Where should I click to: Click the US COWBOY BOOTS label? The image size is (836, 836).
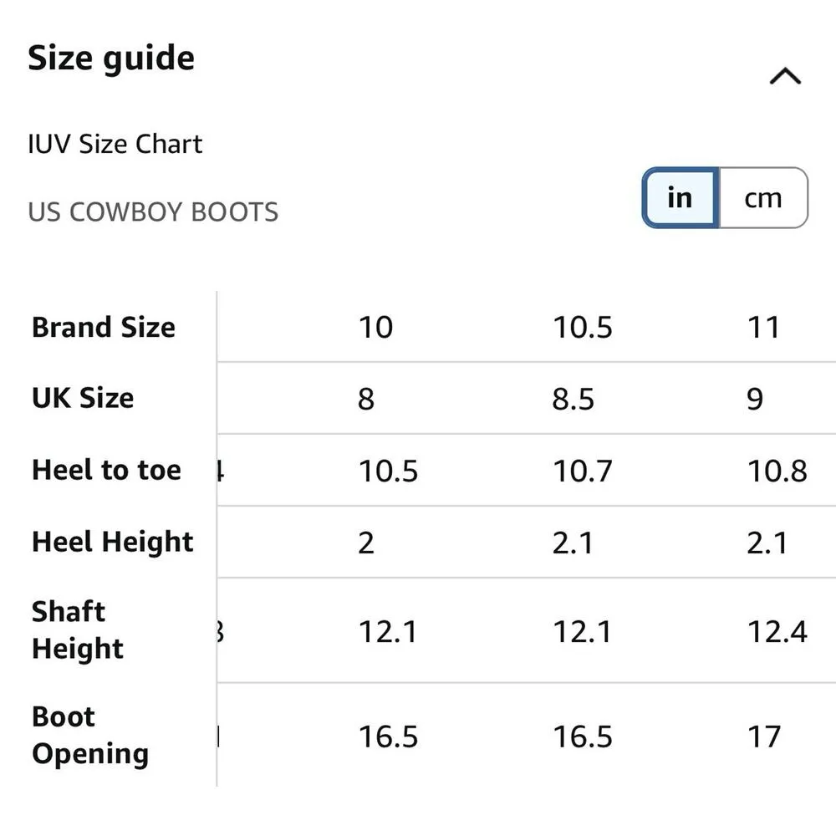click(x=153, y=212)
